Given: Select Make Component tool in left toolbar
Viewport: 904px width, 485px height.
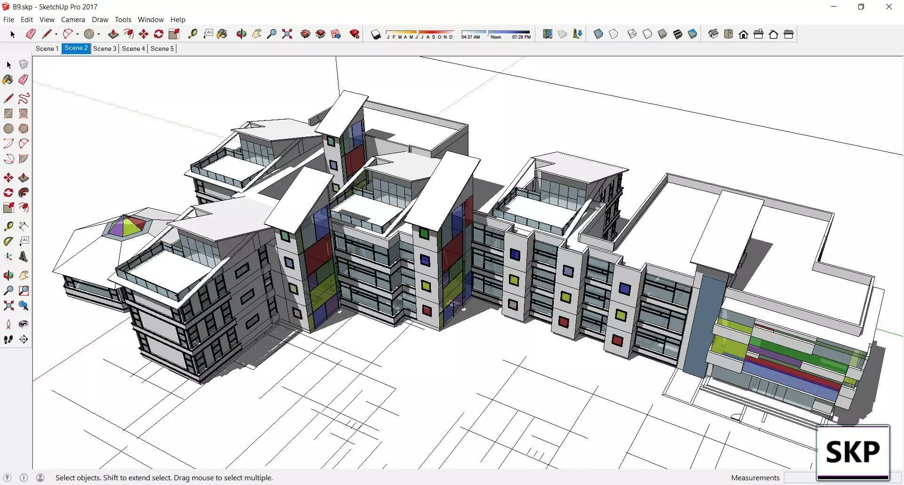Looking at the screenshot, I should point(24,65).
